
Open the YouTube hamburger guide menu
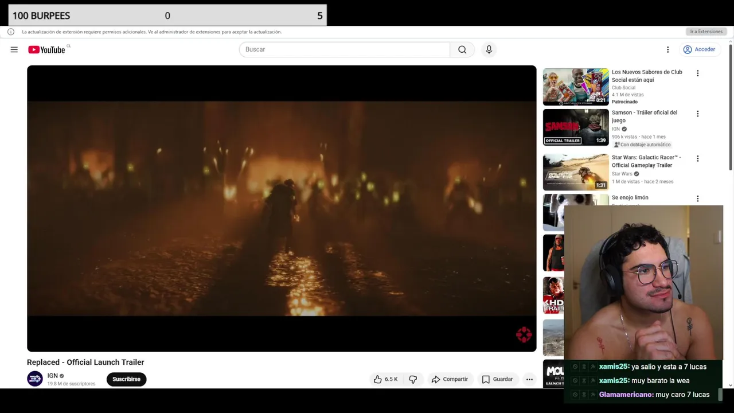coord(14,49)
